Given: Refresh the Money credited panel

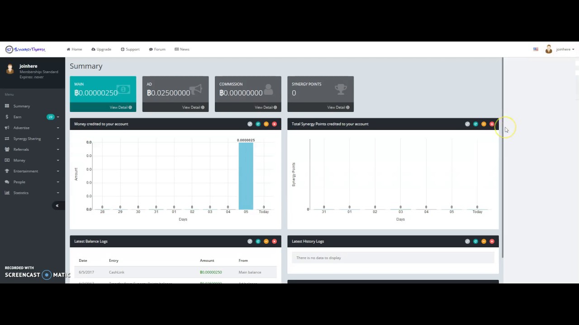Looking at the screenshot, I should pos(258,124).
